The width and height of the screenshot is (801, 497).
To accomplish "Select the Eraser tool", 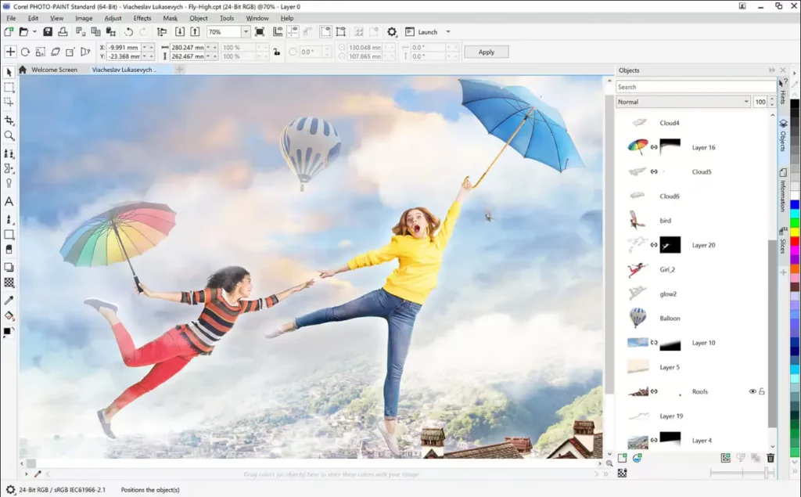I will point(10,250).
